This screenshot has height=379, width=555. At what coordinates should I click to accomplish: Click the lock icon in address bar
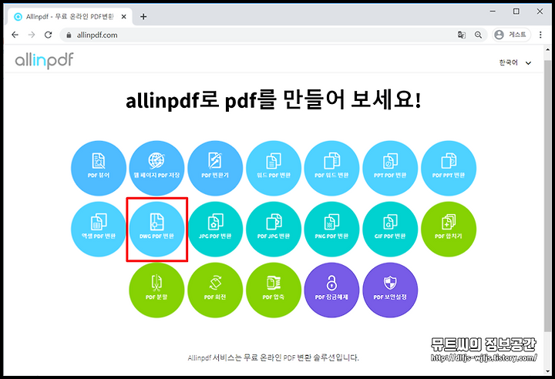click(69, 35)
